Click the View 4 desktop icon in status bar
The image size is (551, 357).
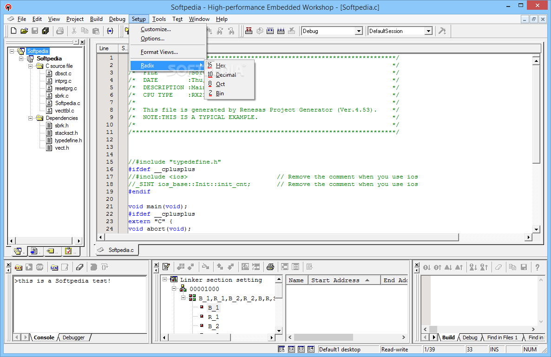[x=311, y=349]
